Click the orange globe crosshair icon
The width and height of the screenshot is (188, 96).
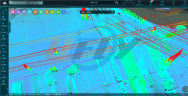tap(47, 12)
